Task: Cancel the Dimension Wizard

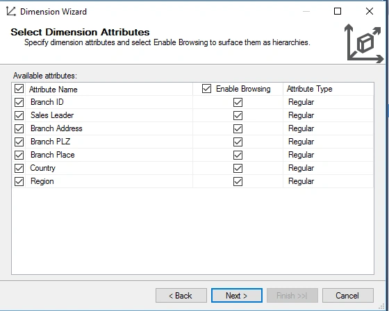Action: [348, 295]
